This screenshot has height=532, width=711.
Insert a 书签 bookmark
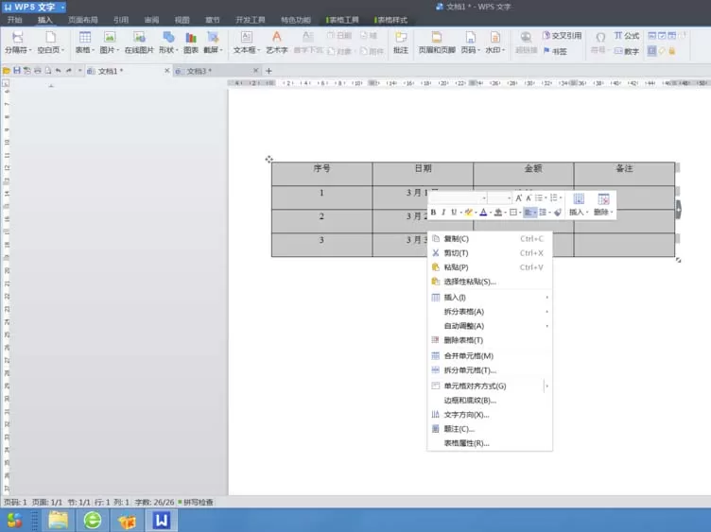click(x=555, y=51)
